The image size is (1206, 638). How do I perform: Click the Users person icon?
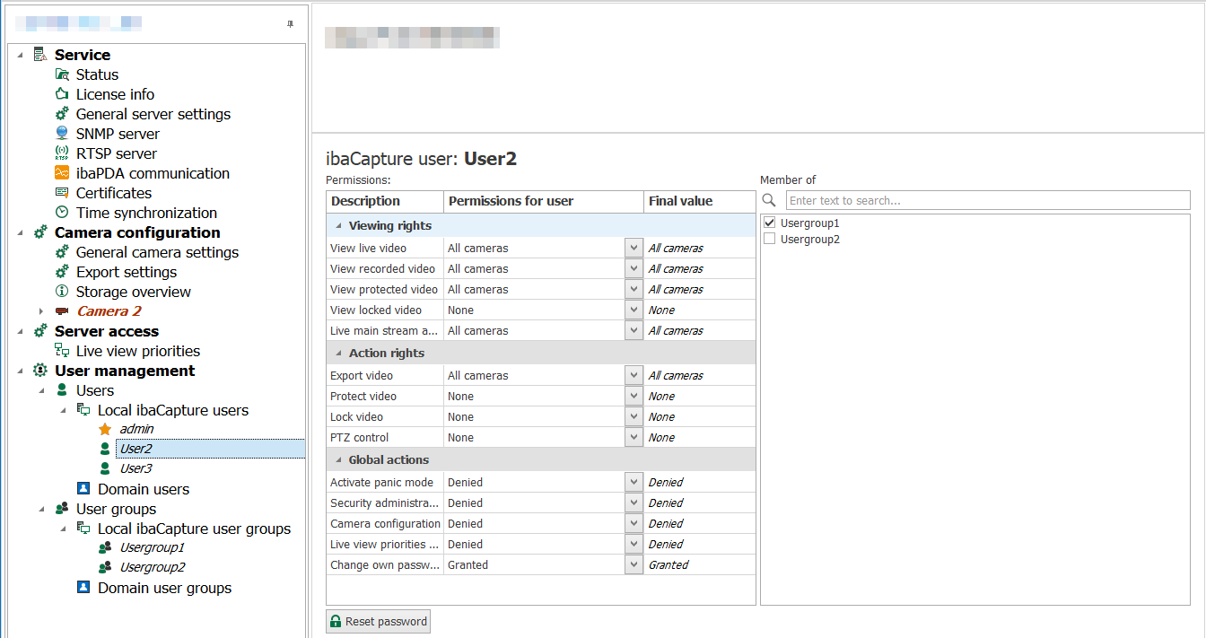(x=62, y=390)
